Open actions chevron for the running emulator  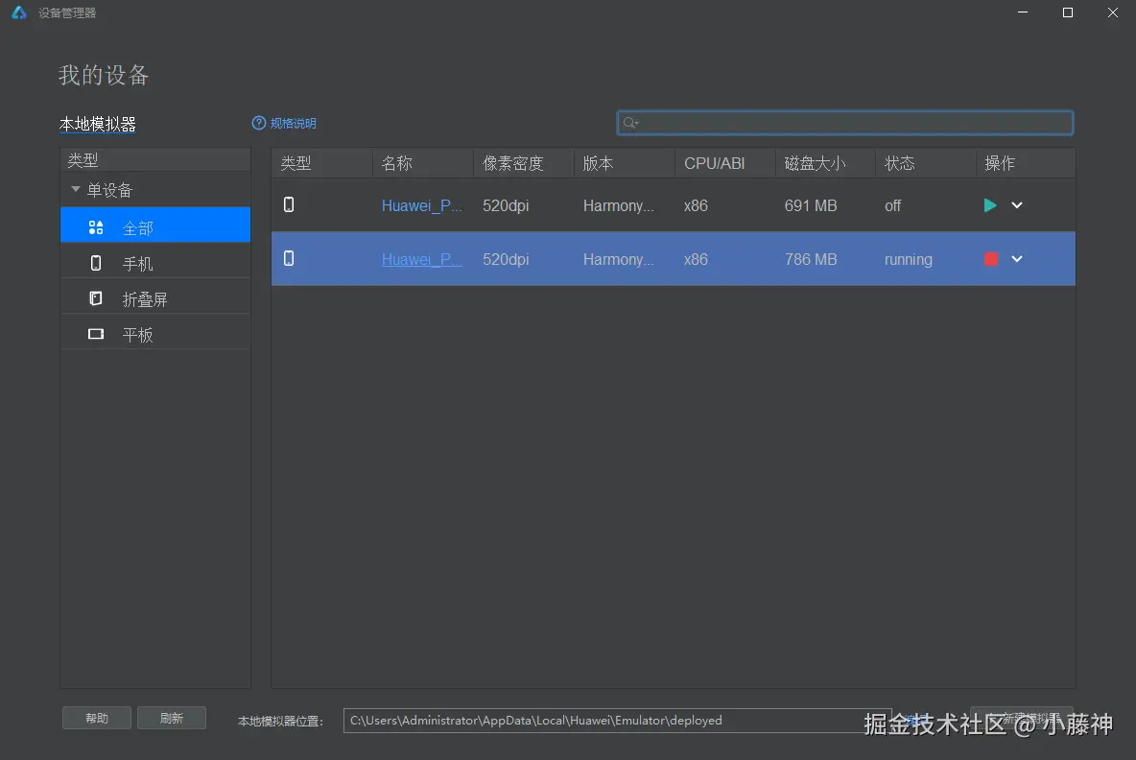(1016, 259)
